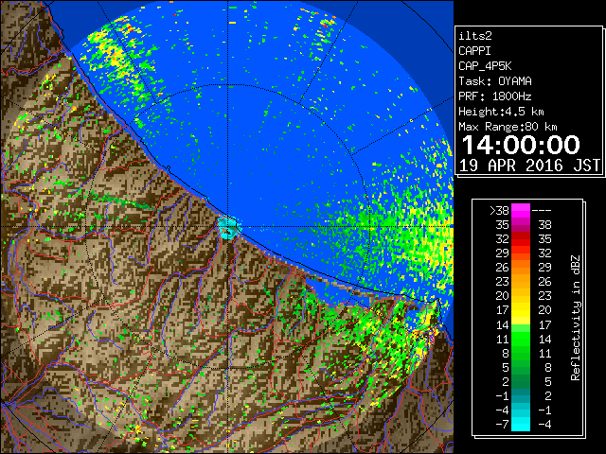This screenshot has height=454, width=606.
Task: Click the red 32 dBZ swatch in the legend
Action: [521, 239]
